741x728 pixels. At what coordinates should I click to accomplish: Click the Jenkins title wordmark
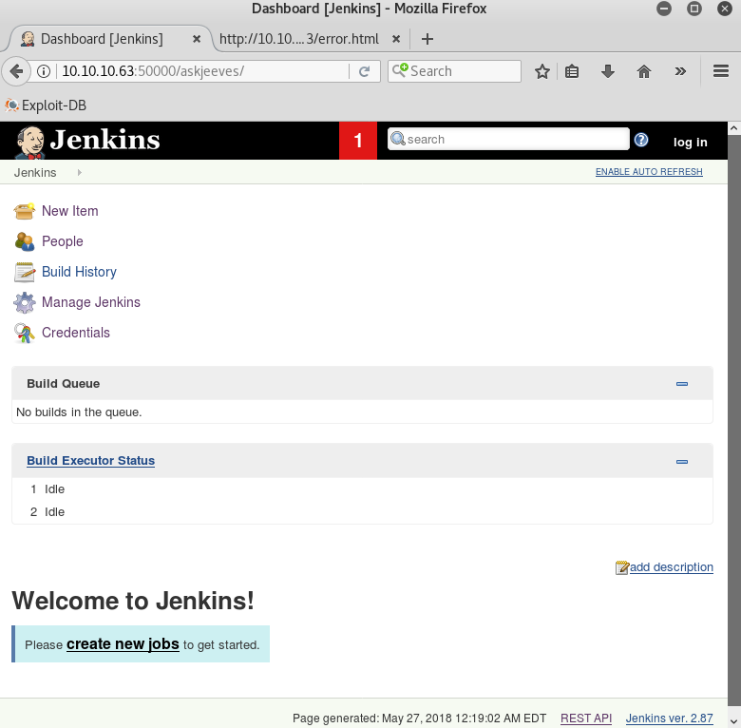(x=104, y=141)
